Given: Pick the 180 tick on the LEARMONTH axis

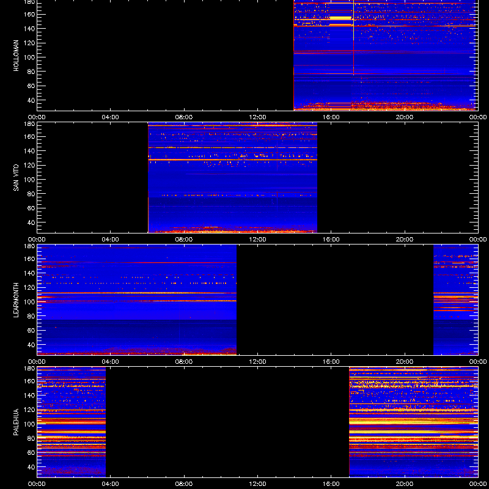Looking at the screenshot, I should click(30, 246).
